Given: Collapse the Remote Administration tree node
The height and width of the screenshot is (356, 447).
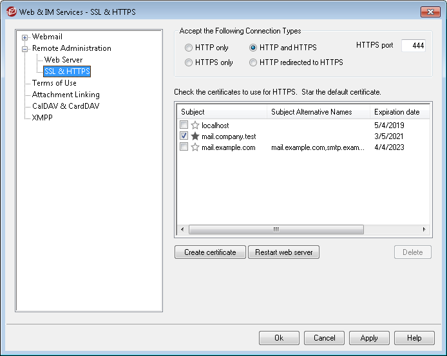Looking at the screenshot, I should (x=25, y=48).
